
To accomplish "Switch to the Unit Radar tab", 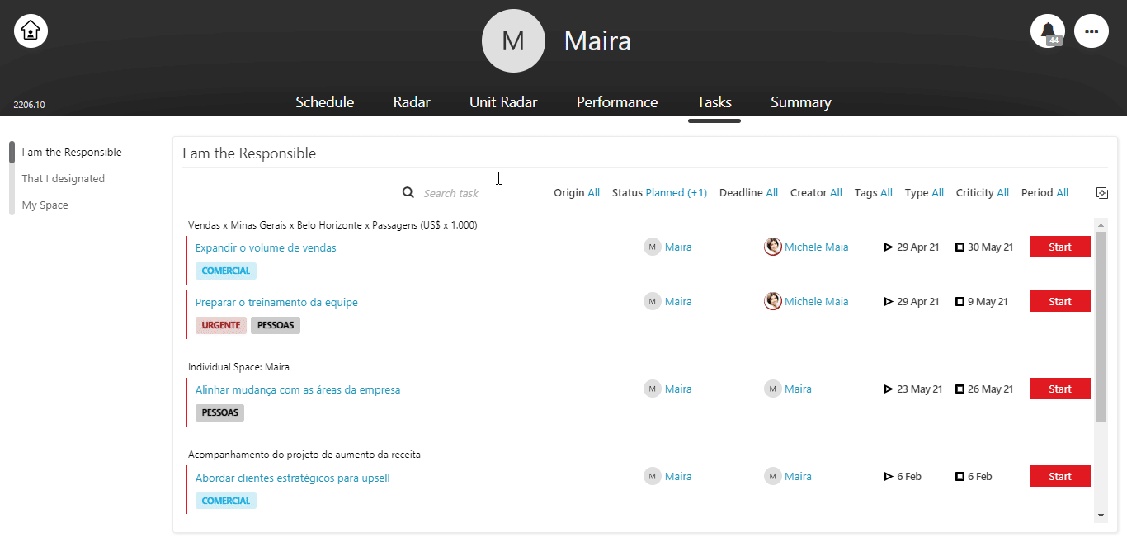I will (503, 102).
